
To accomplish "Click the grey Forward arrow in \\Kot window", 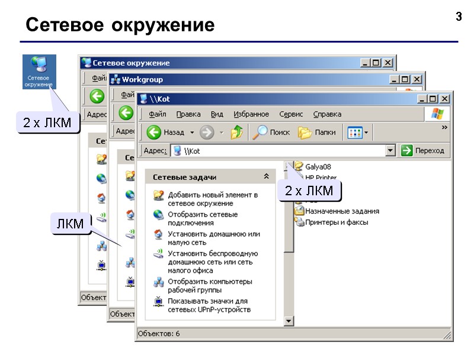I will [x=207, y=132].
